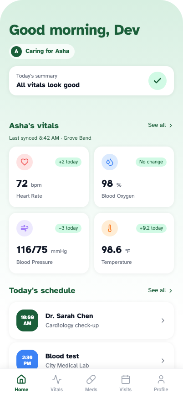This screenshot has height=399, width=183.
Task: Tap the No change oxygen badge
Action: click(151, 162)
